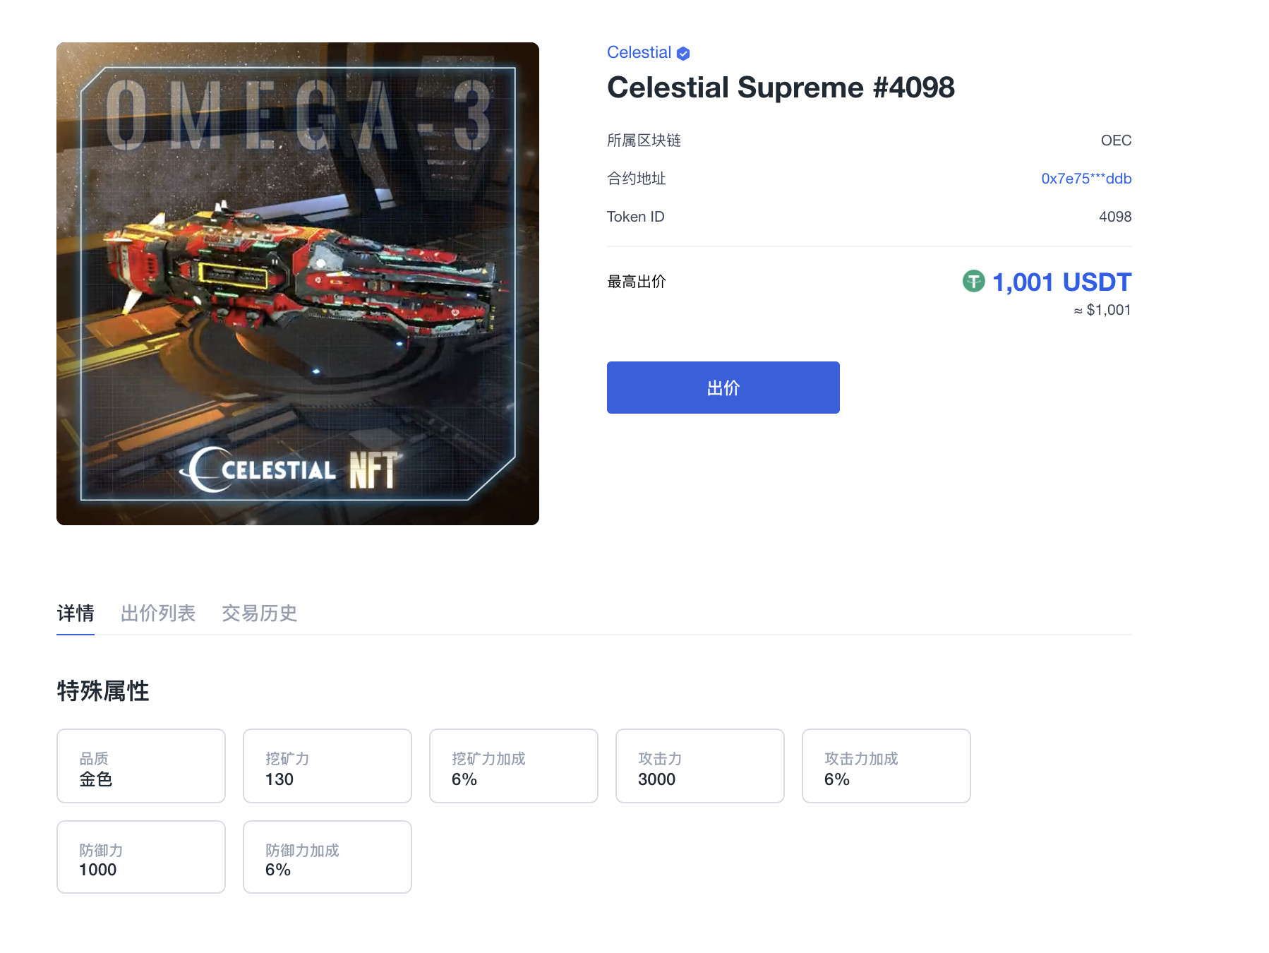Open contract address 0x7e75***ddb
Viewport: 1269px width, 953px height.
point(1086,179)
